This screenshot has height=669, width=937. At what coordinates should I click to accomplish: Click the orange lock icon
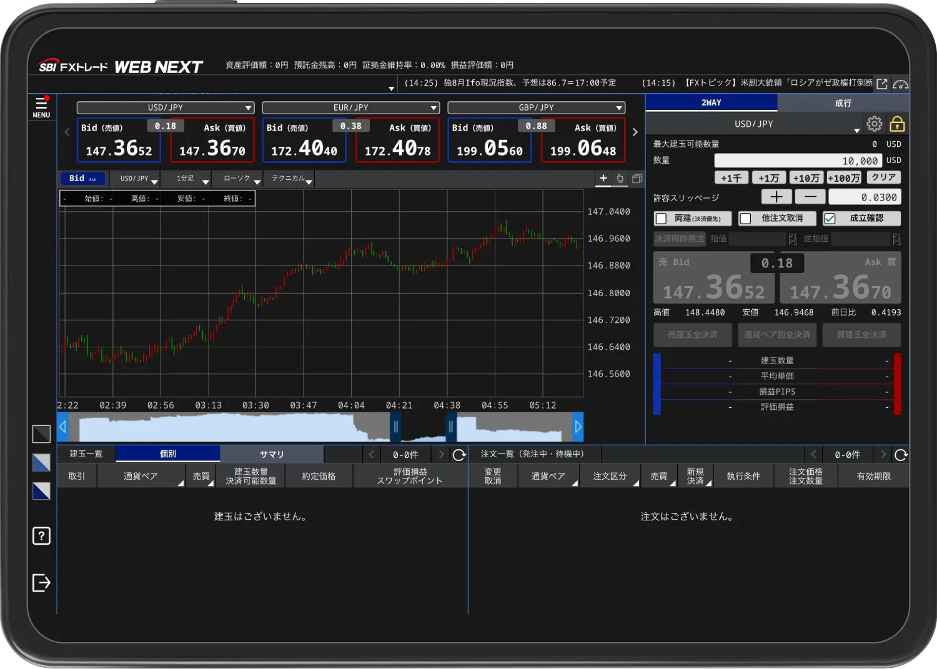tap(897, 124)
